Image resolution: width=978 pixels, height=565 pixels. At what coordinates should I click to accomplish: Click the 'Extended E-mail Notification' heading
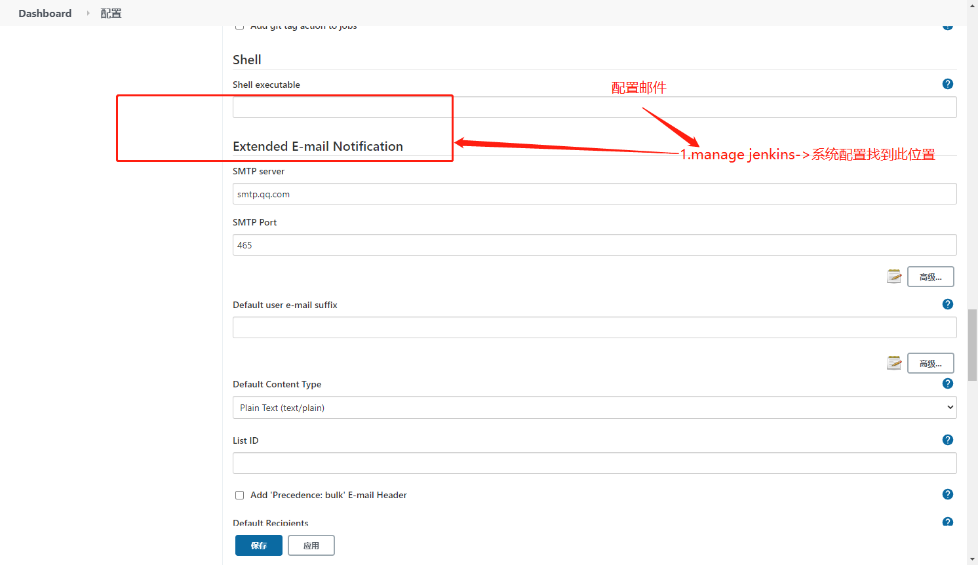point(318,146)
